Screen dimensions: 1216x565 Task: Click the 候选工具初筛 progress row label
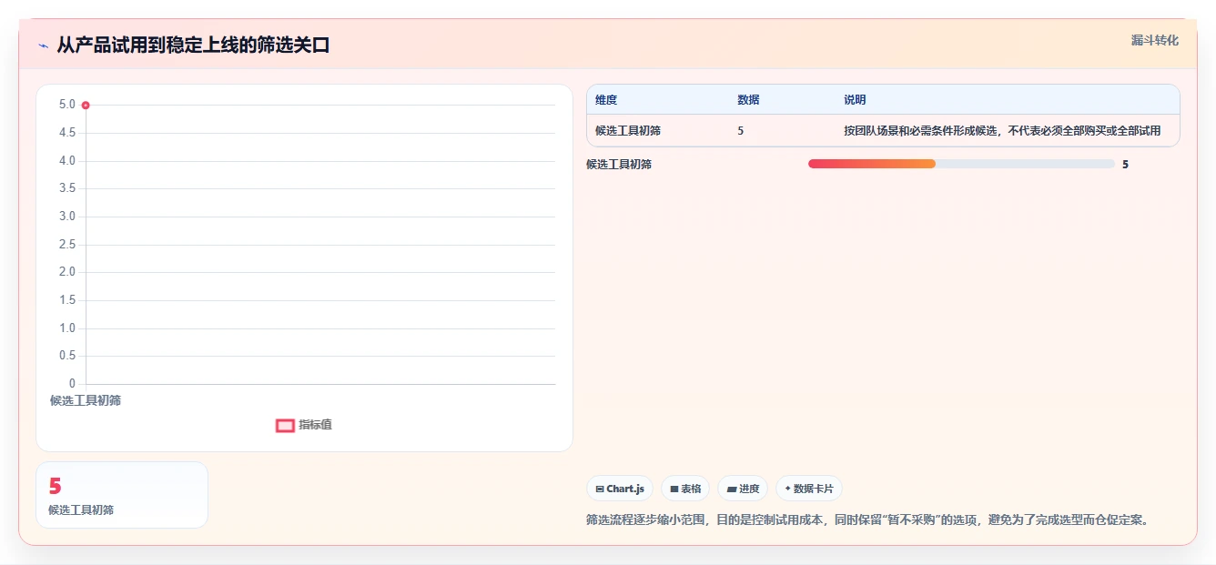pos(619,165)
